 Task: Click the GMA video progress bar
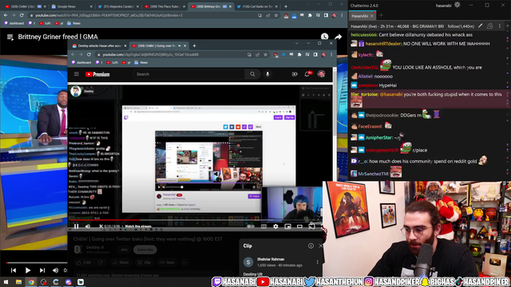pos(37,262)
